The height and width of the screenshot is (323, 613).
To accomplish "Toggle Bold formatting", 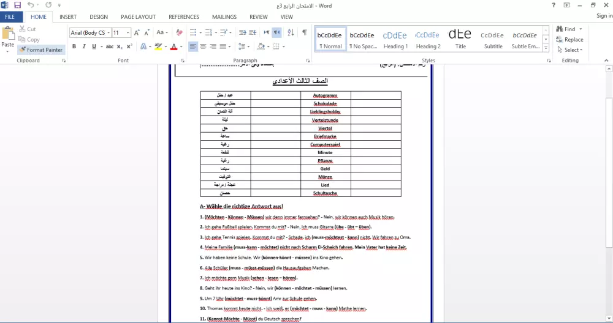I will tap(74, 46).
